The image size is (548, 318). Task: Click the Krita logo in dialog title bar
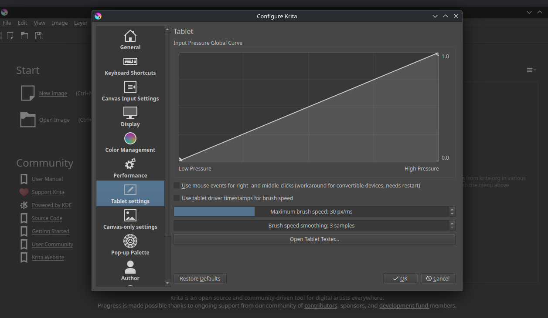point(98,16)
